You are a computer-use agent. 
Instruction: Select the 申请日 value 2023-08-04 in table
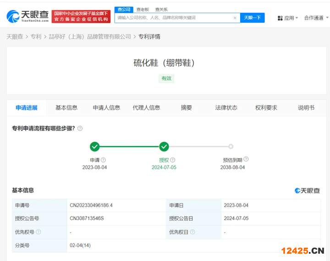click(236, 205)
